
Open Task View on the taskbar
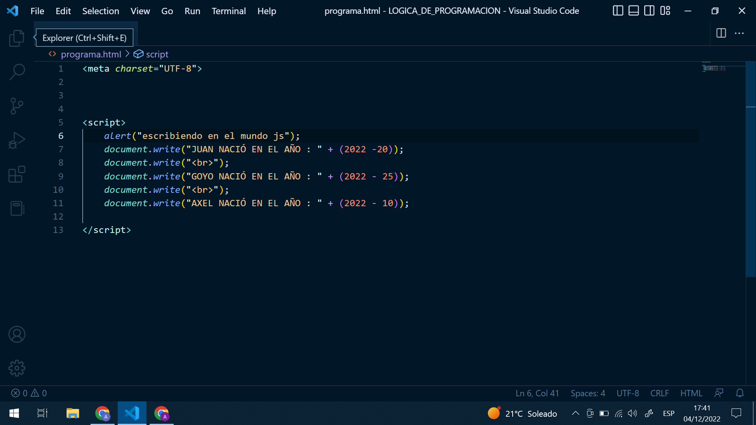43,413
